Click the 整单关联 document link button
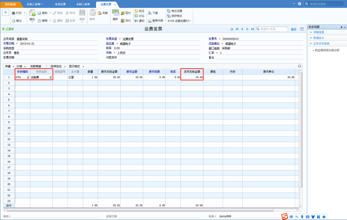347x220 pixels. tap(156, 20)
